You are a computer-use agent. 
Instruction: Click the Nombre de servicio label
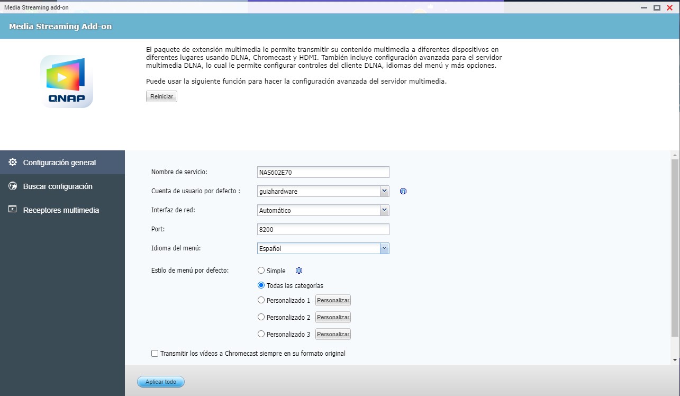179,172
